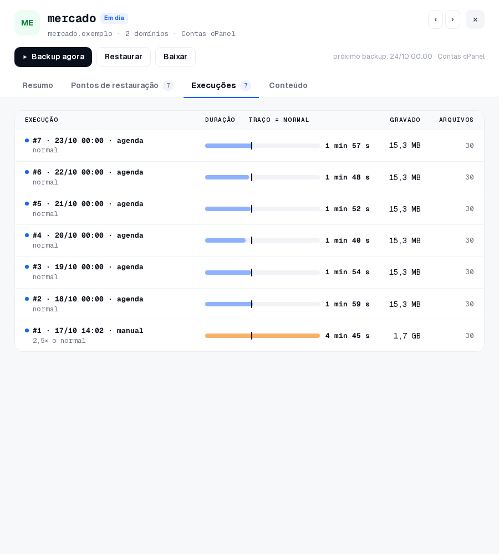Click the 1 min 48 s duration value
This screenshot has height=554, width=499.
[x=347, y=177]
